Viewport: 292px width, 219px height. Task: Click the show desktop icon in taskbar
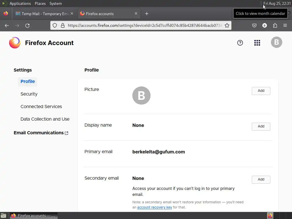3,216
